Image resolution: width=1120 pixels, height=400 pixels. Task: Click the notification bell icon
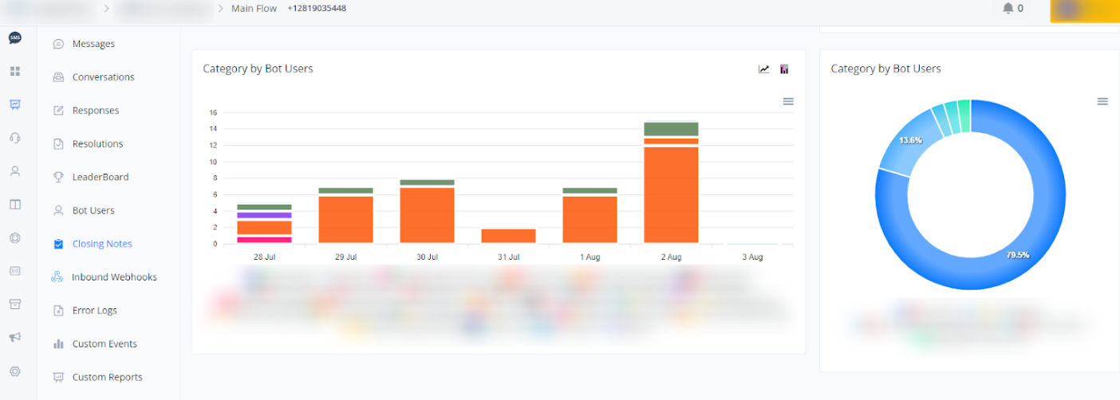click(1008, 9)
